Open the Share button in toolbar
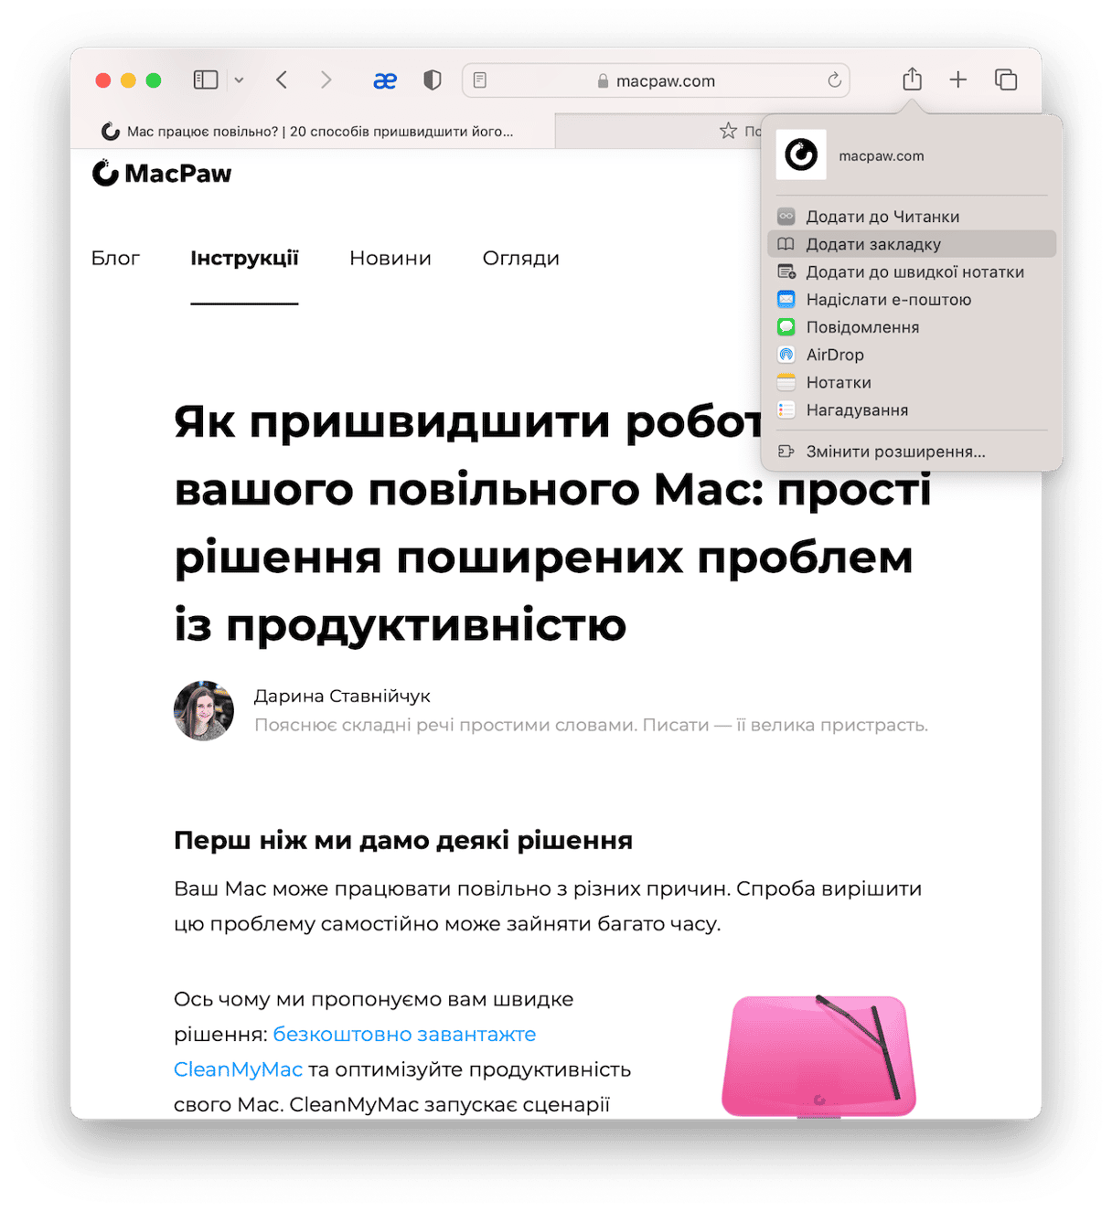The image size is (1112, 1212). click(912, 80)
